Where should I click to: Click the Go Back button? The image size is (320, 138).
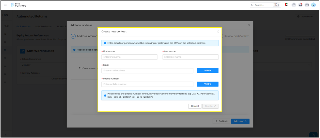(x=221, y=121)
